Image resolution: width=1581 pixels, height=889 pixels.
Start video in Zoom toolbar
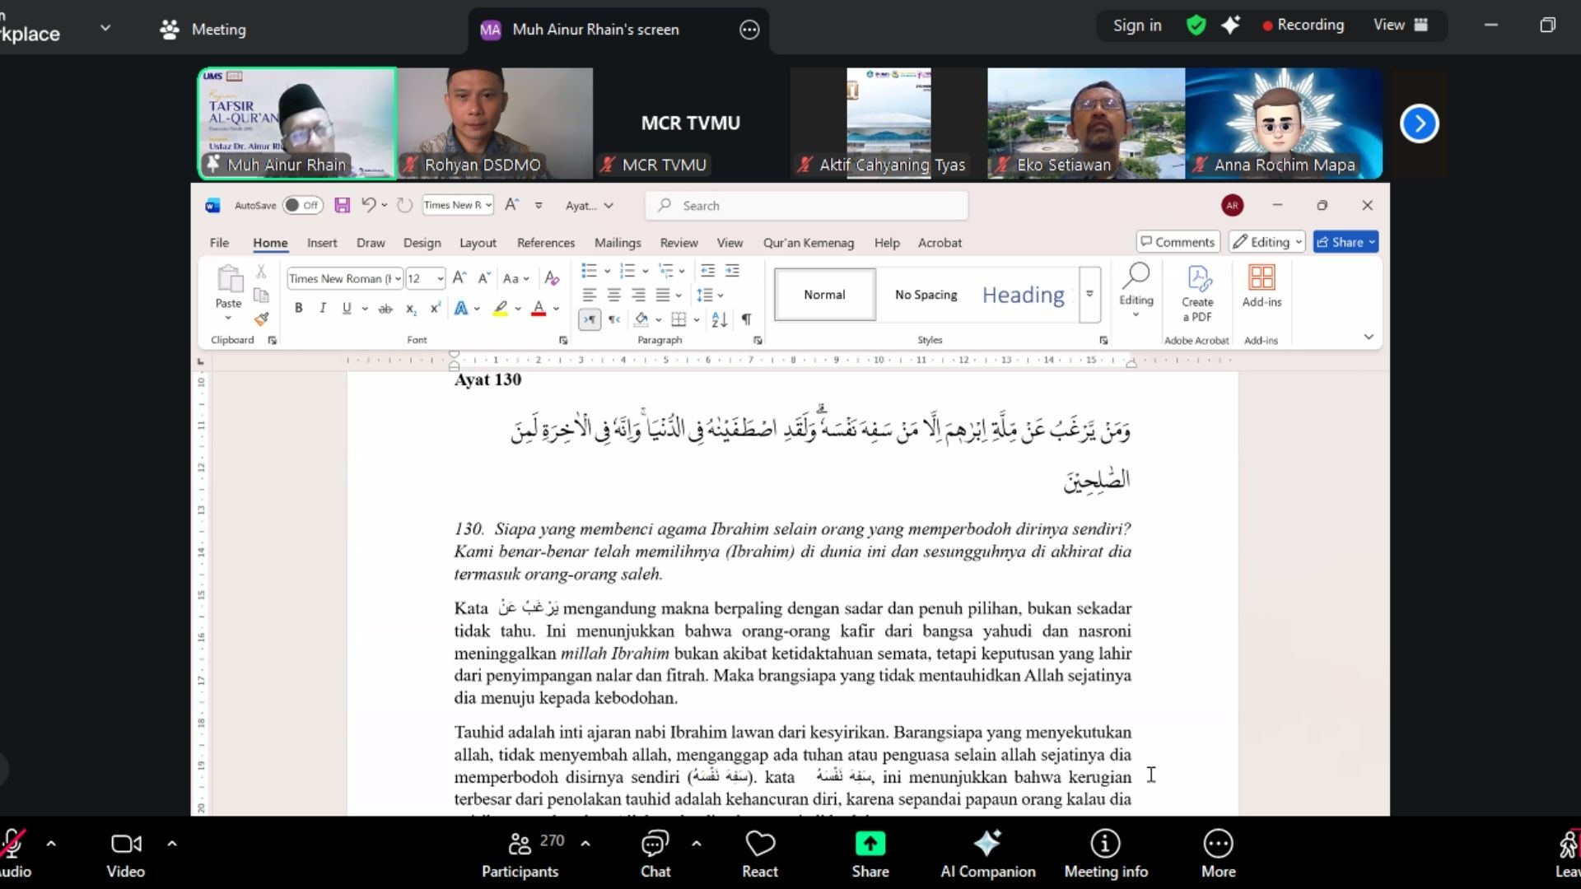pos(126,854)
